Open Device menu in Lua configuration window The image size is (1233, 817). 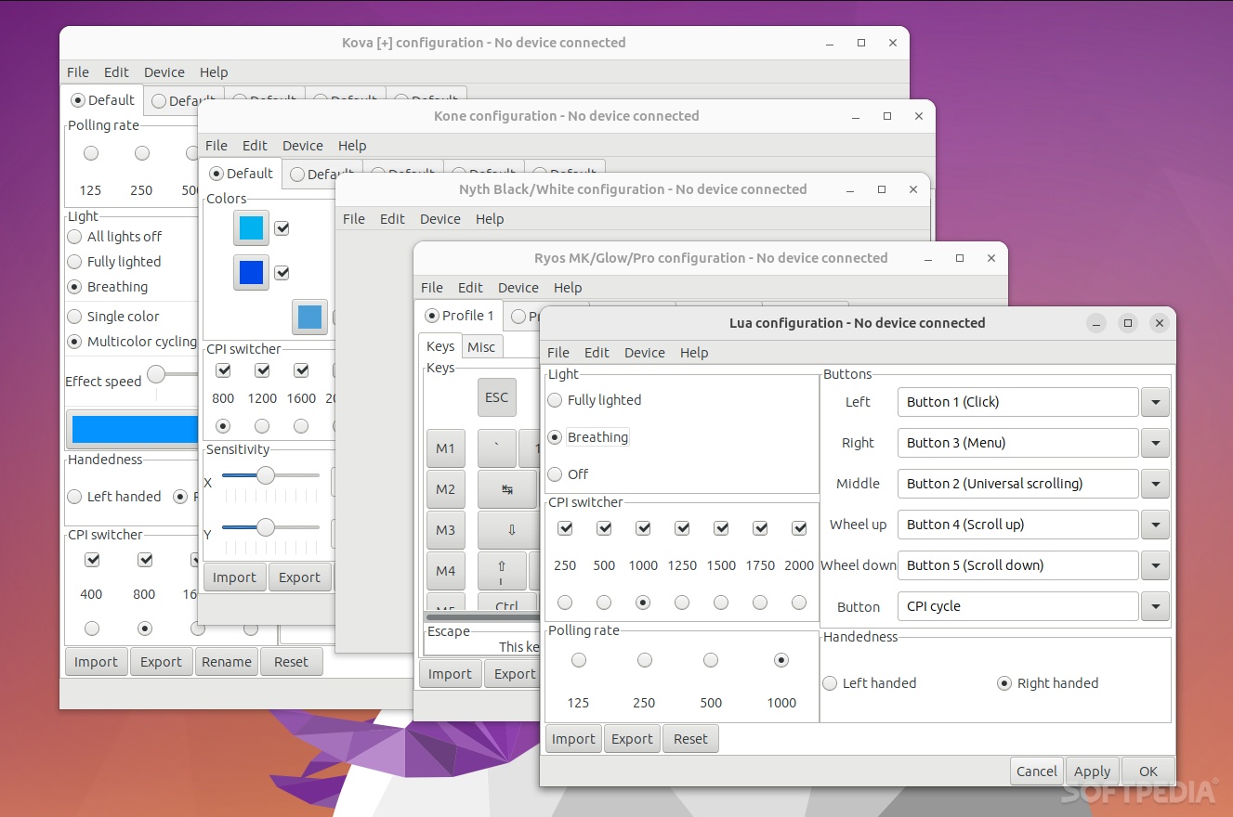click(x=645, y=353)
